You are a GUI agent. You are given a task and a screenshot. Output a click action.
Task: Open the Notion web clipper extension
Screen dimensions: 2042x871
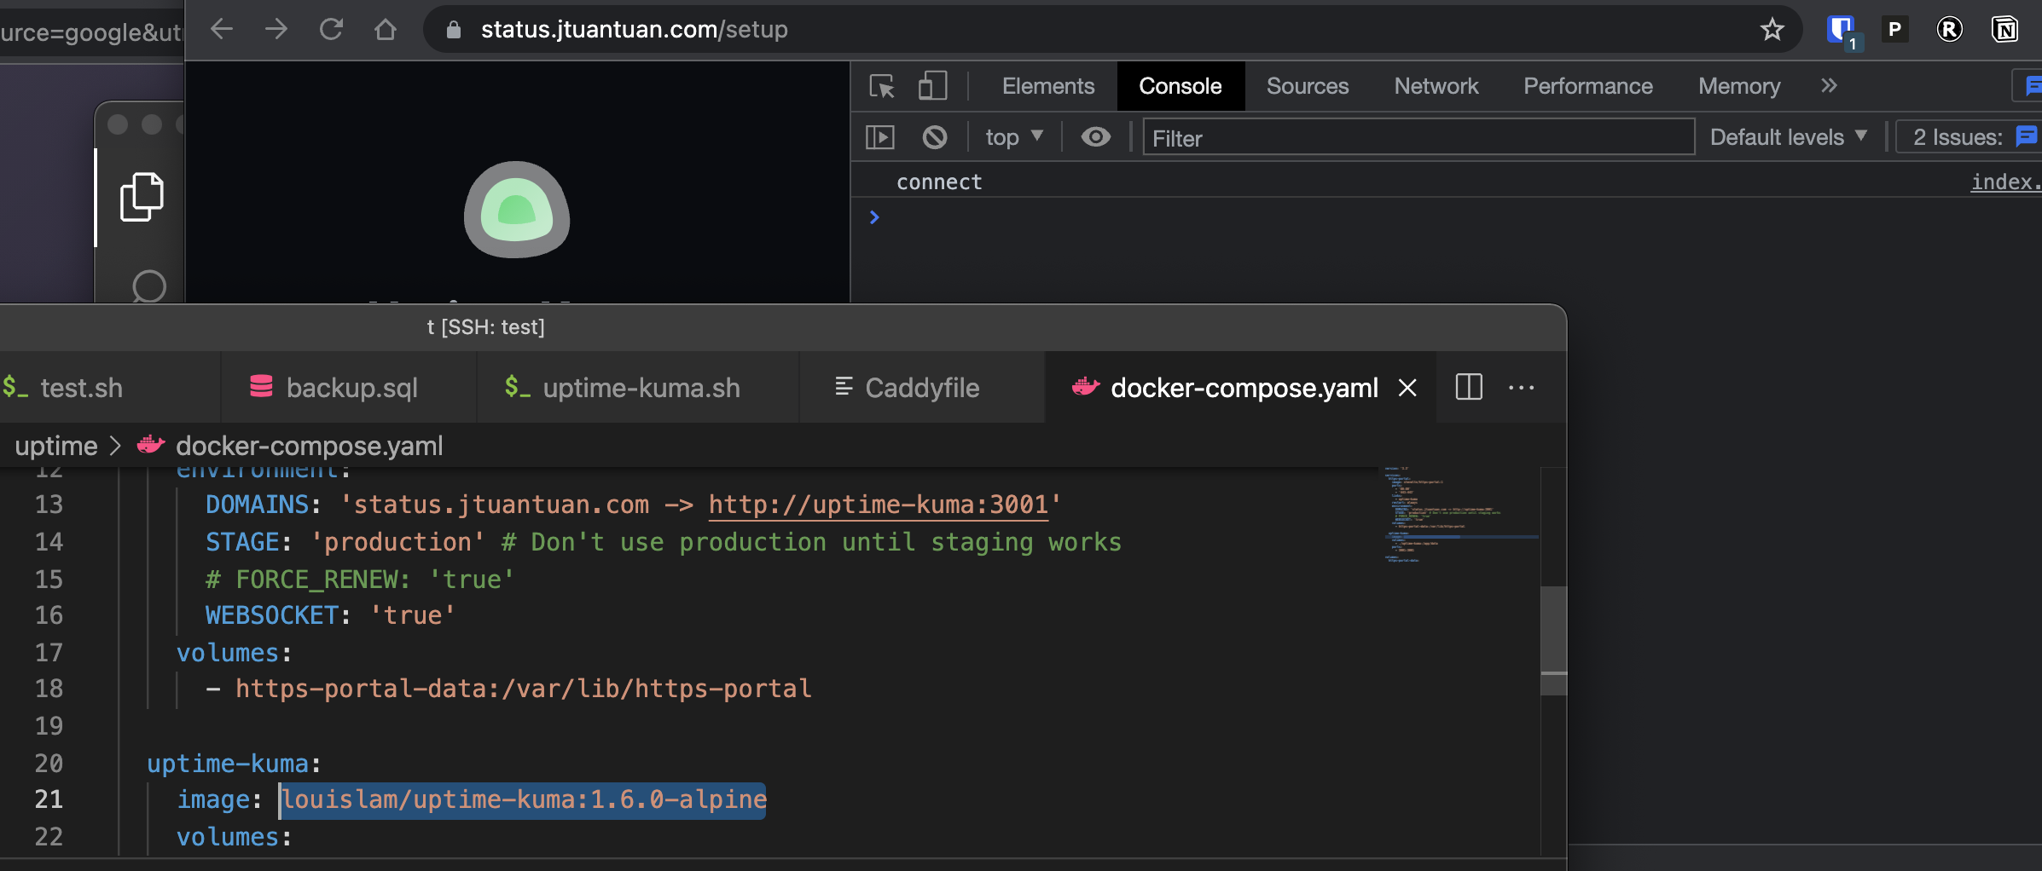(x=2004, y=29)
